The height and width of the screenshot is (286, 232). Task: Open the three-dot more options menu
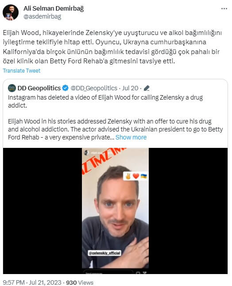pyautogui.click(x=224, y=9)
